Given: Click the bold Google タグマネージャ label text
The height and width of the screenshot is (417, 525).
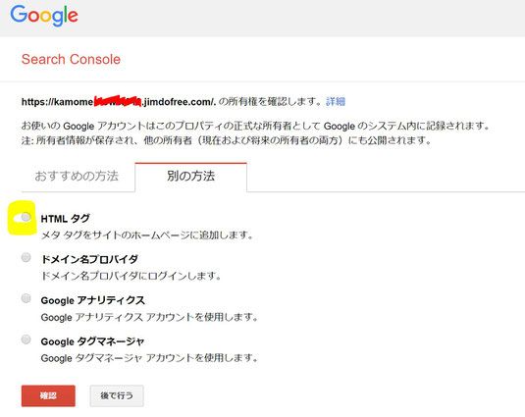Looking at the screenshot, I should coord(92,341).
